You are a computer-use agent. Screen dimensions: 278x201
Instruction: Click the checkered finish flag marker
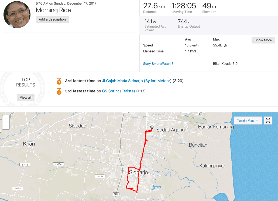(x=152, y=128)
